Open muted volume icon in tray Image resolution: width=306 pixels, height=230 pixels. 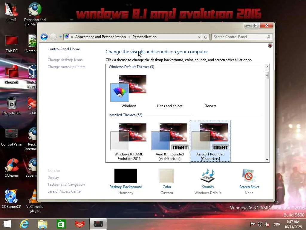tap(267, 224)
